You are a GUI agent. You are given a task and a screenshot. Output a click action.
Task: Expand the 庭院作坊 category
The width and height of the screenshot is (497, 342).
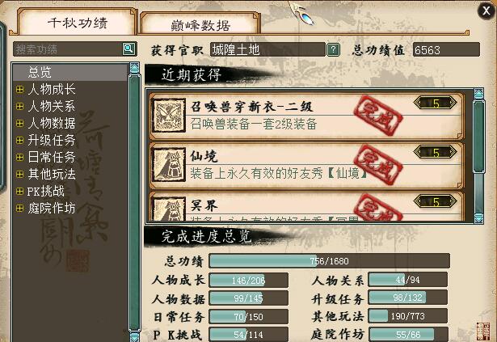tap(19, 209)
